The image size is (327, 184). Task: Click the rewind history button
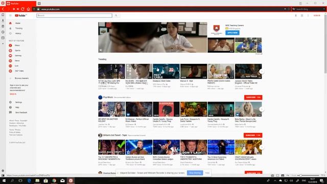tap(14, 9)
